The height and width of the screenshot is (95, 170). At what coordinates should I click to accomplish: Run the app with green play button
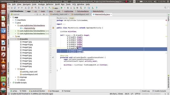click(x=62, y=8)
